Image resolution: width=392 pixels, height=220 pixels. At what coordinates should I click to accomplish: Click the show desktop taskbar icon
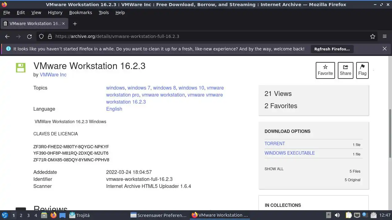pos(62,215)
